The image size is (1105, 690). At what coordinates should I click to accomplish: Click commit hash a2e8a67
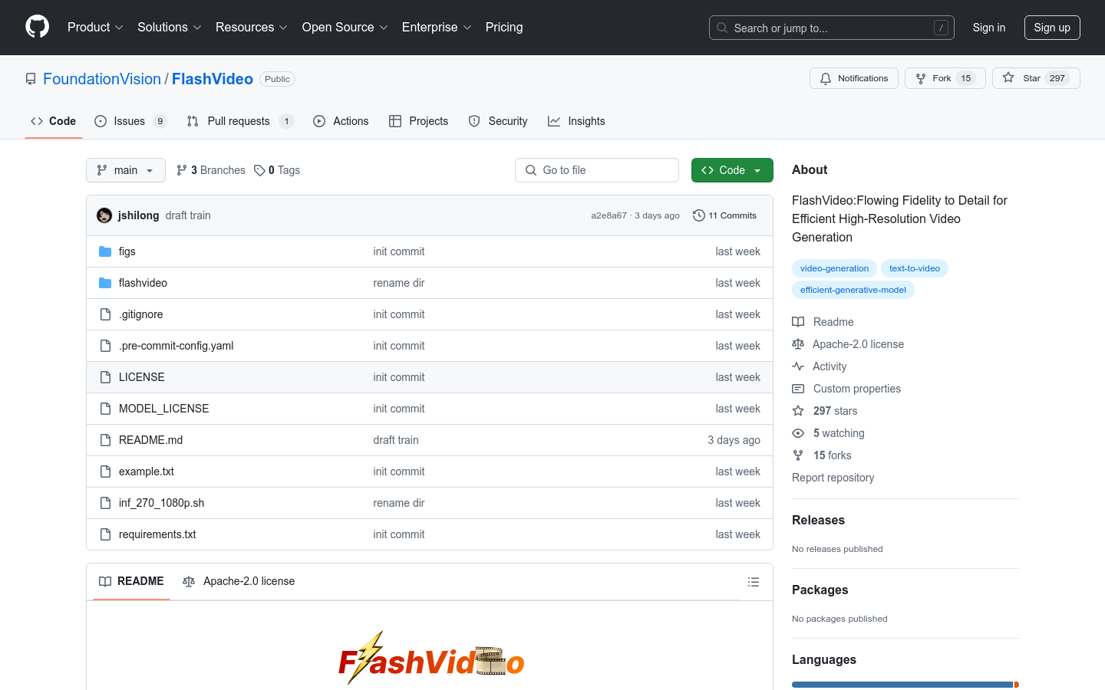point(609,215)
